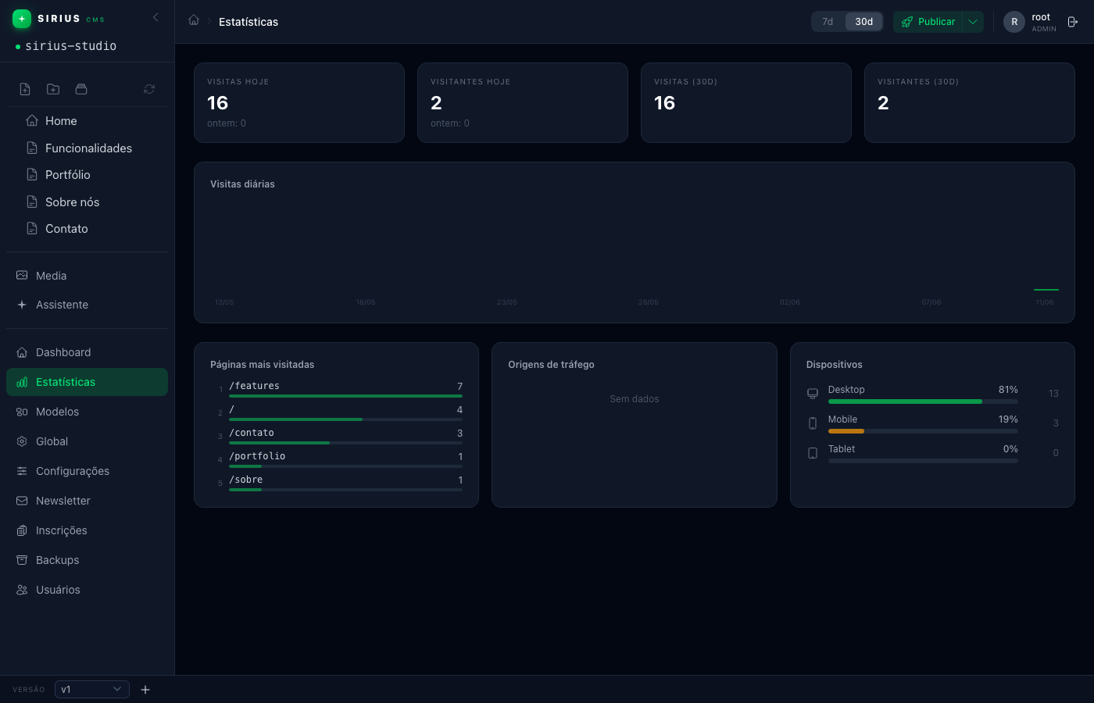Click the refresh icon in sidebar toolbar
This screenshot has width=1094, height=703.
pyautogui.click(x=149, y=89)
